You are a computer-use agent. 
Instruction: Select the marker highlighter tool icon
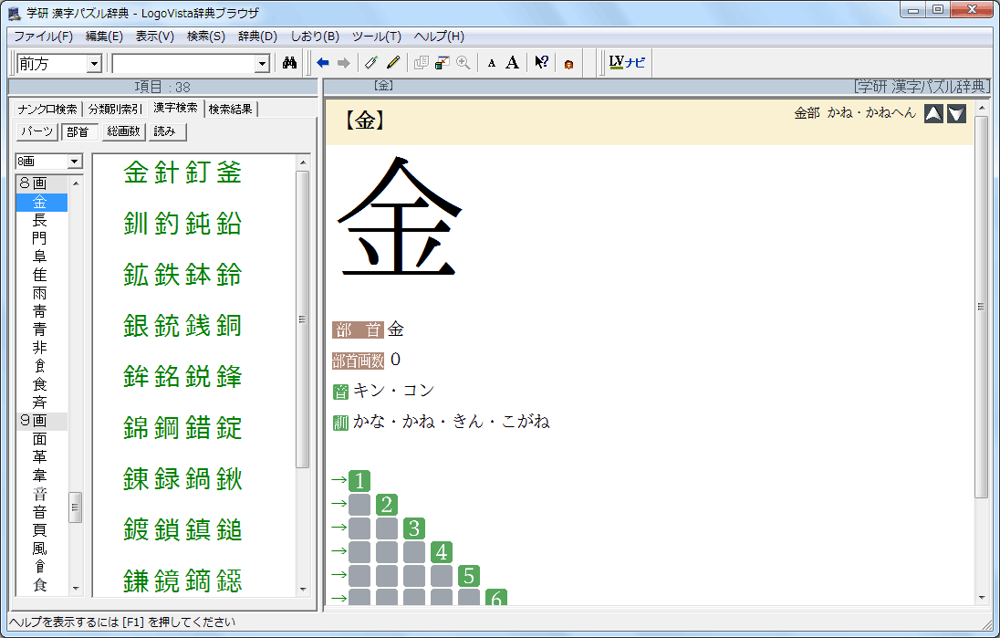(371, 63)
